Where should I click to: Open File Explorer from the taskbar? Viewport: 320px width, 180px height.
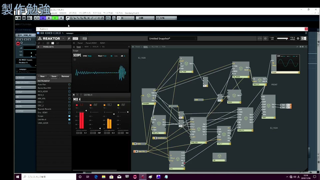(x=104, y=177)
